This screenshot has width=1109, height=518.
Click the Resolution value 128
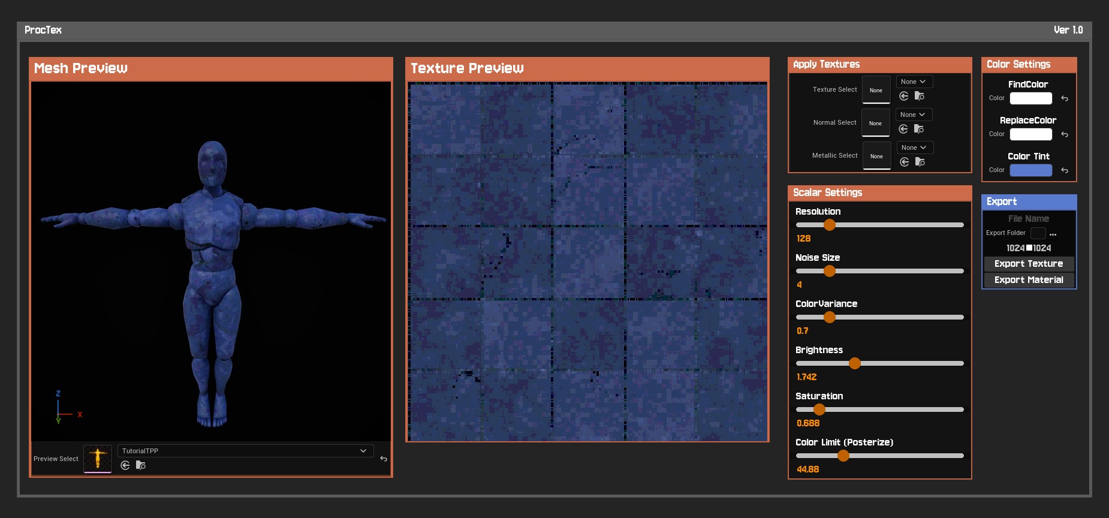[803, 239]
